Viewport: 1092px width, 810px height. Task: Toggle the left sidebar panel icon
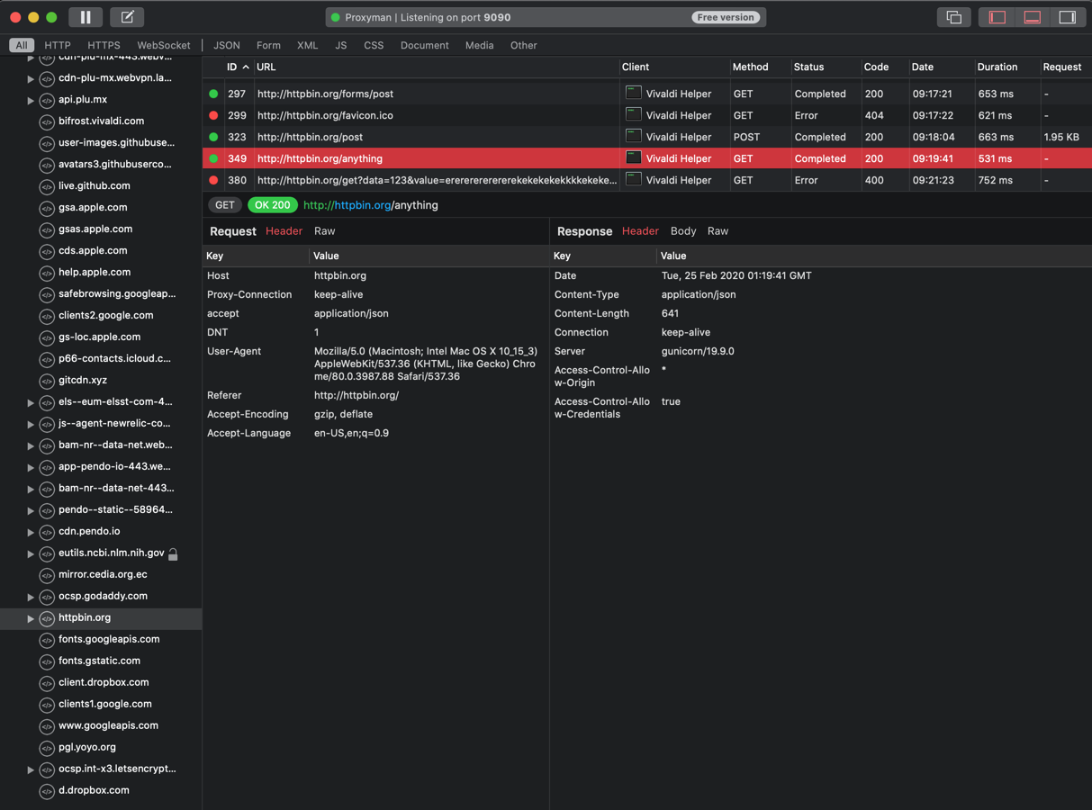997,17
